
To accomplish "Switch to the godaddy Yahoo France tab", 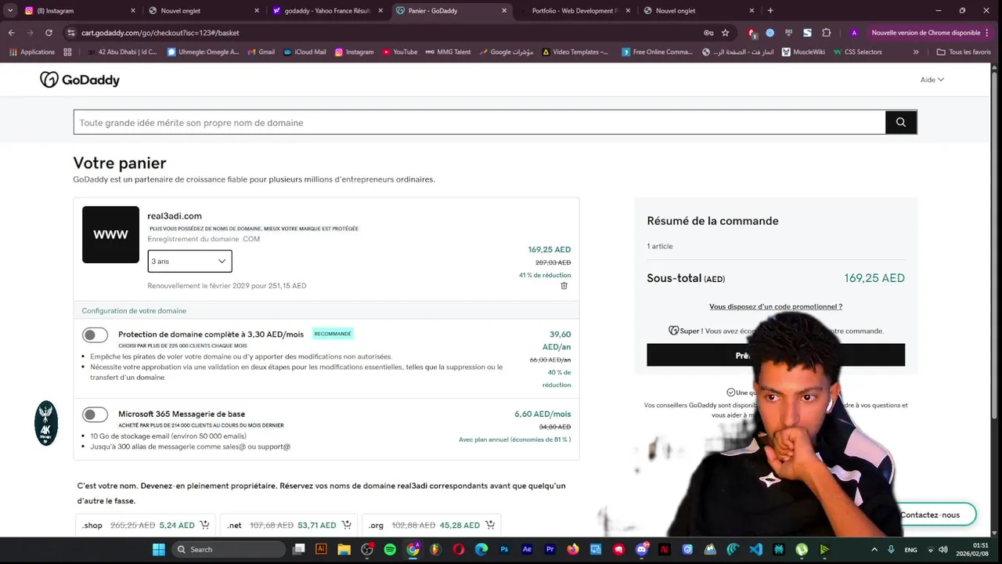I will [327, 11].
